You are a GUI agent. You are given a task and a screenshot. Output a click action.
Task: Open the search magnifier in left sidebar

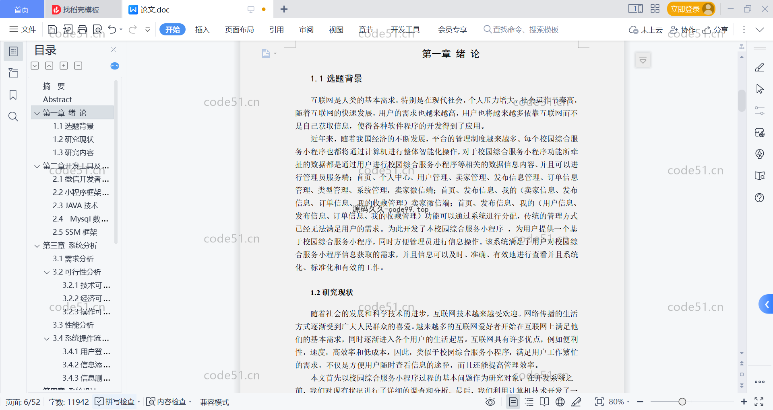pos(13,117)
